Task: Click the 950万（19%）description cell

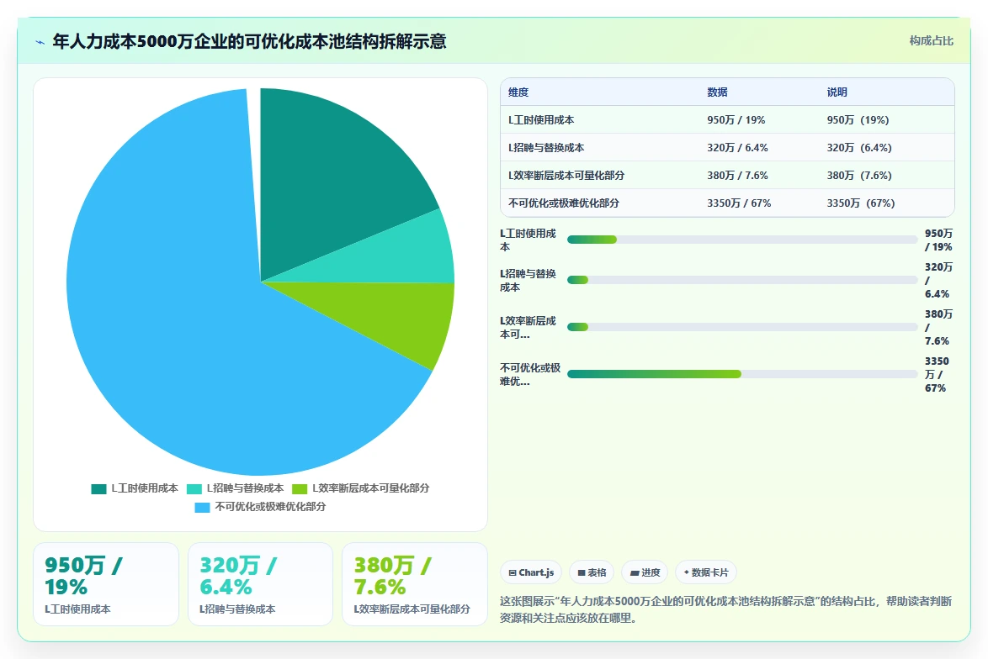Action: [x=858, y=119]
